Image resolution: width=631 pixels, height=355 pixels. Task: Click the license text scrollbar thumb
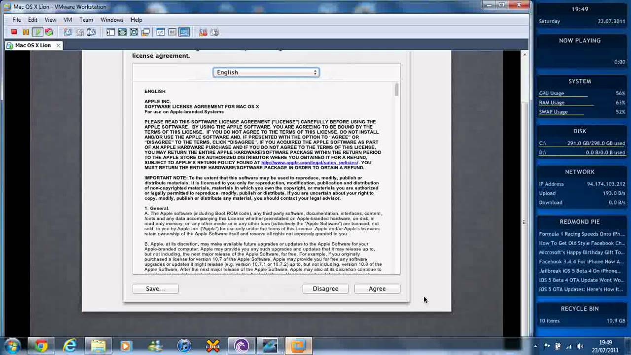(396, 90)
